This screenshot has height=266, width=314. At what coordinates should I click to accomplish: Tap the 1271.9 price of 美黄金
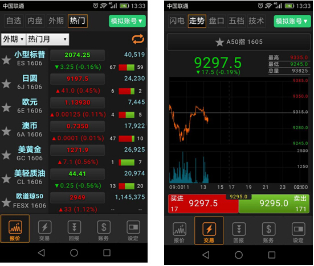[x=78, y=150]
